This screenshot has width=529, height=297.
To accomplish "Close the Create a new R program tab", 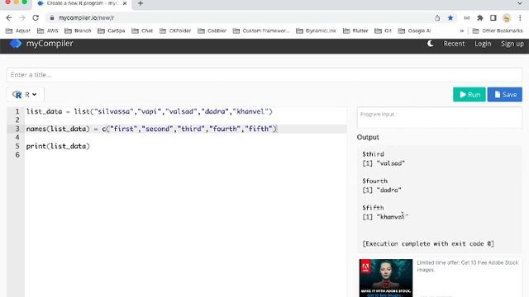I will (125, 3).
